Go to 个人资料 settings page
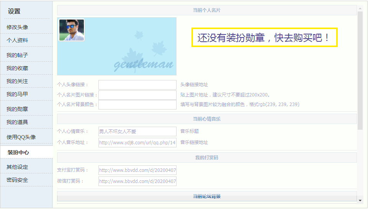 pyautogui.click(x=17, y=40)
